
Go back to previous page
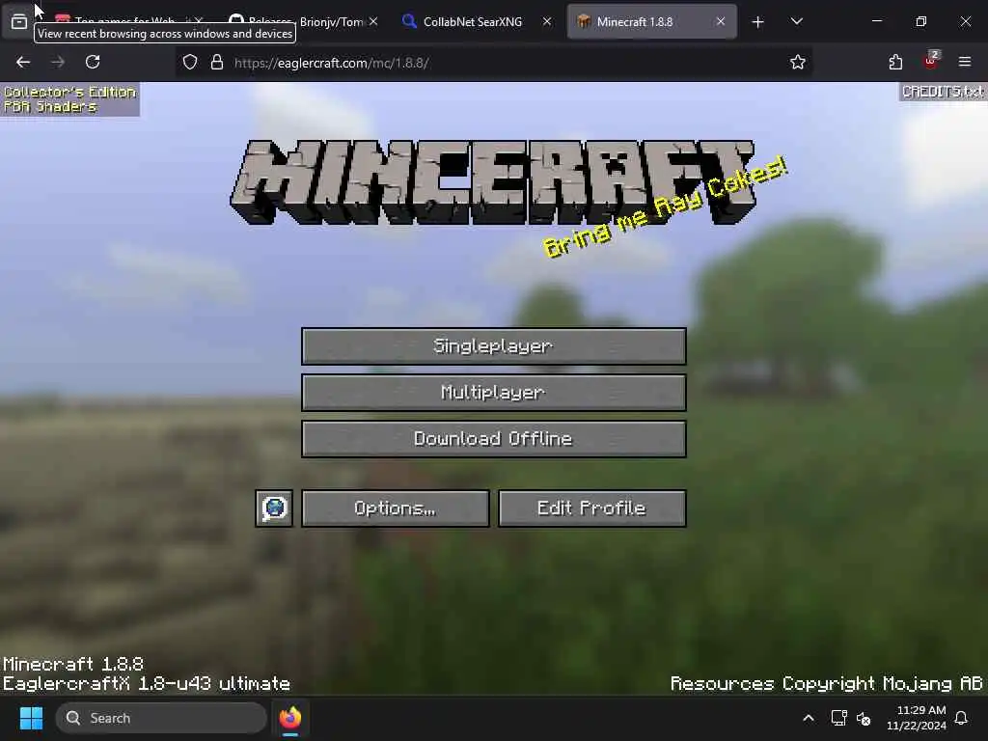click(x=23, y=62)
